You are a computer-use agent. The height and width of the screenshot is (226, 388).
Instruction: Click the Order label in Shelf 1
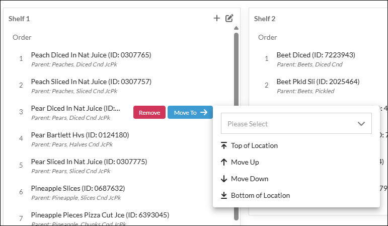point(22,37)
